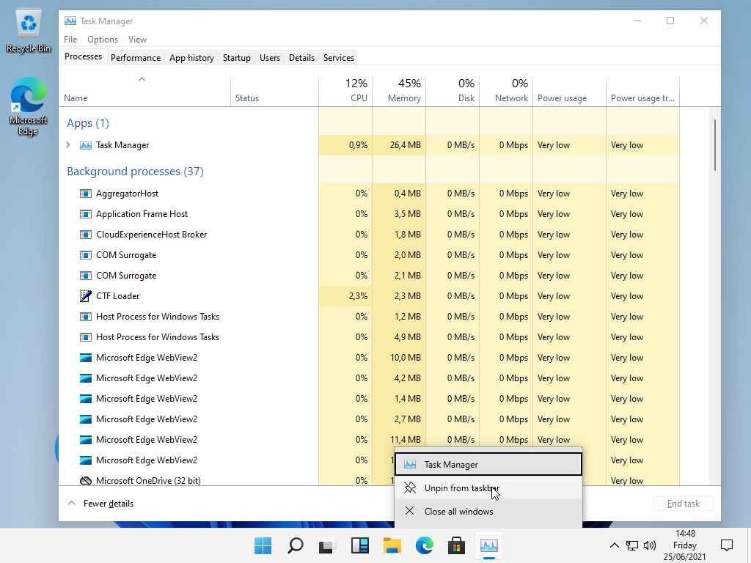Select Unpin from taskbar in context menu

point(461,488)
